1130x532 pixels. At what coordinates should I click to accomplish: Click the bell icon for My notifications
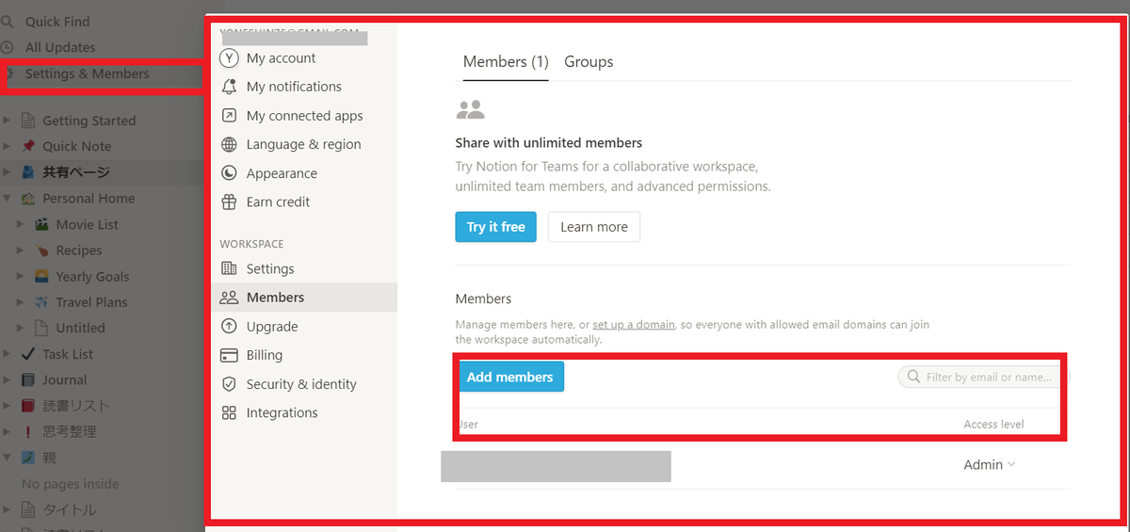tap(229, 87)
